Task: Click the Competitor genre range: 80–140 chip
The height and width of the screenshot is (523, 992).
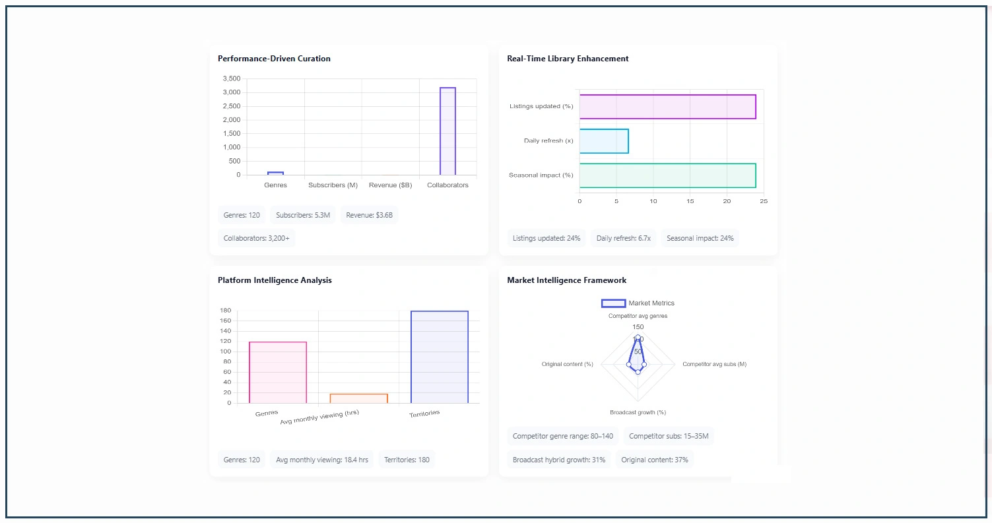Action: (x=562, y=436)
